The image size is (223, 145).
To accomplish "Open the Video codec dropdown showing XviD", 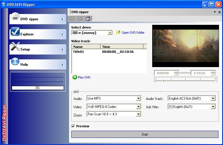I will (x=138, y=107).
